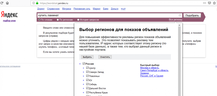The image size is (217, 96).
Task: Open page actions three-dot menu
Action: 204,3
